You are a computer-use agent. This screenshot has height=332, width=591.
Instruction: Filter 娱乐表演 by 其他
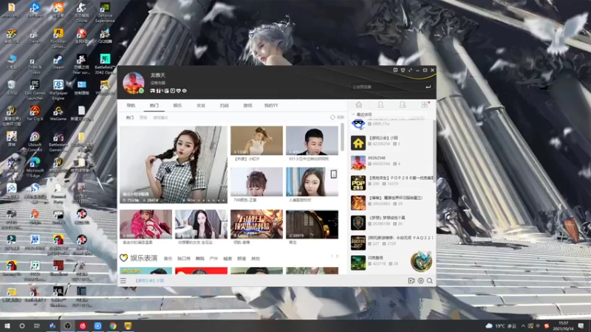coord(256,259)
